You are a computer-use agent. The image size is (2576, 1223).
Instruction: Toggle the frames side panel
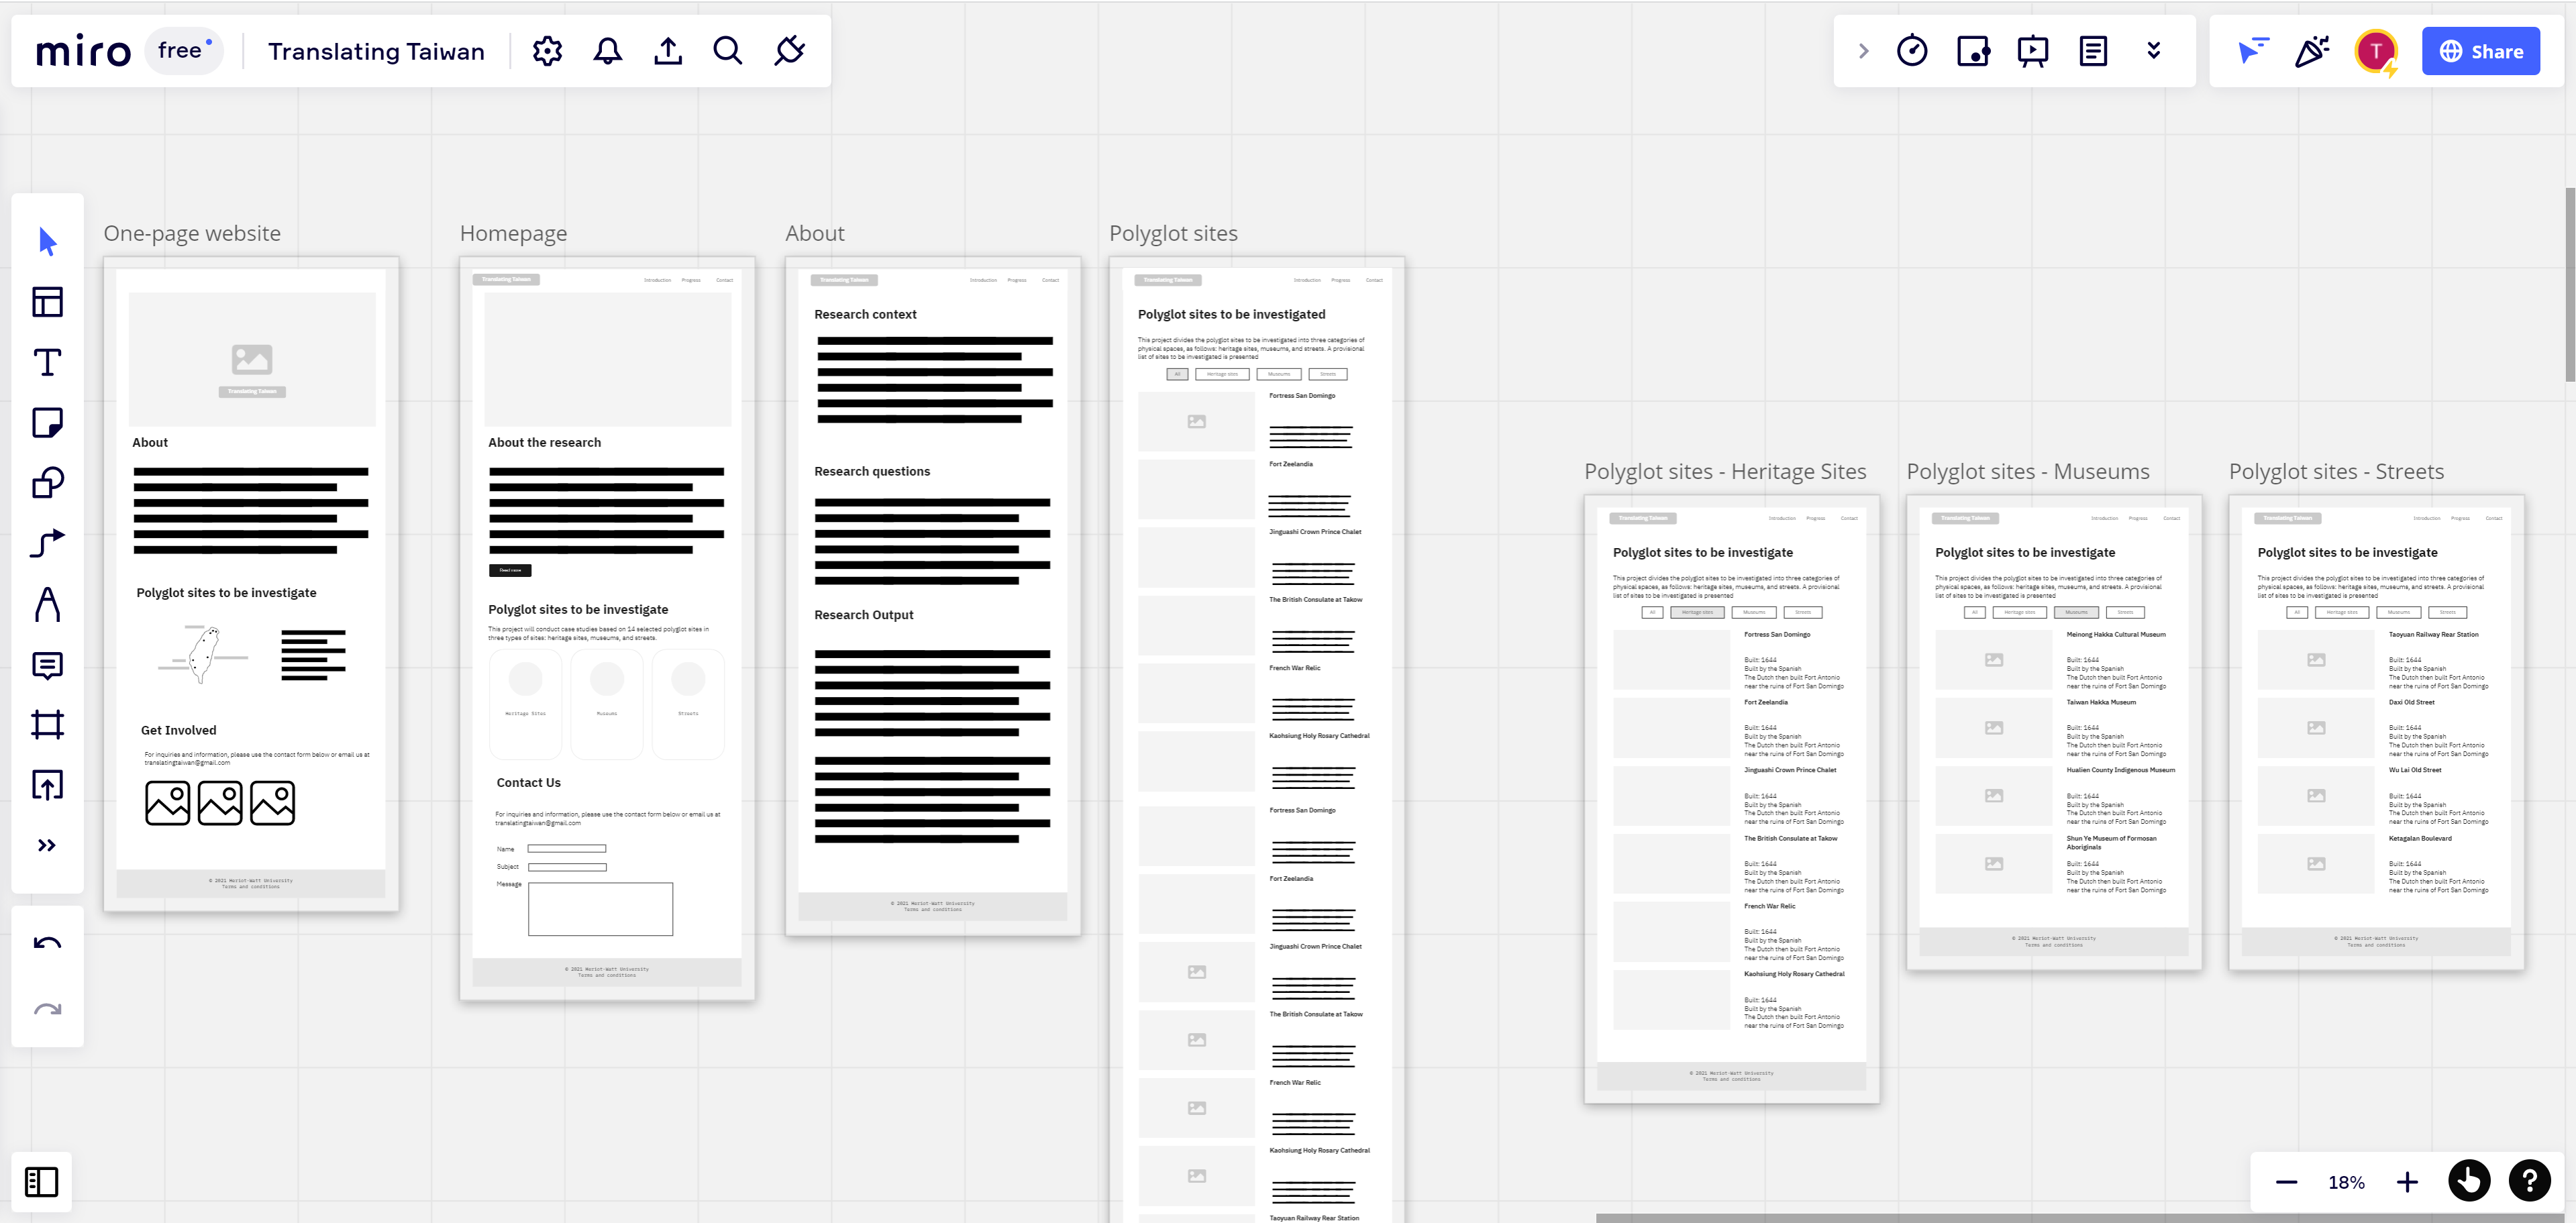[x=41, y=1182]
